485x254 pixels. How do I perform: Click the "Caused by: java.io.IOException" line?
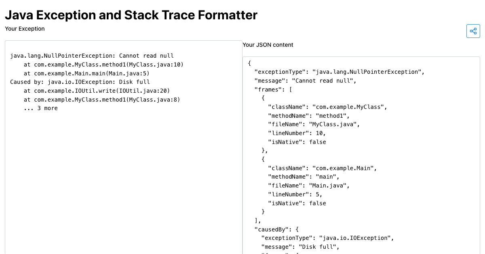pyautogui.click(x=80, y=82)
